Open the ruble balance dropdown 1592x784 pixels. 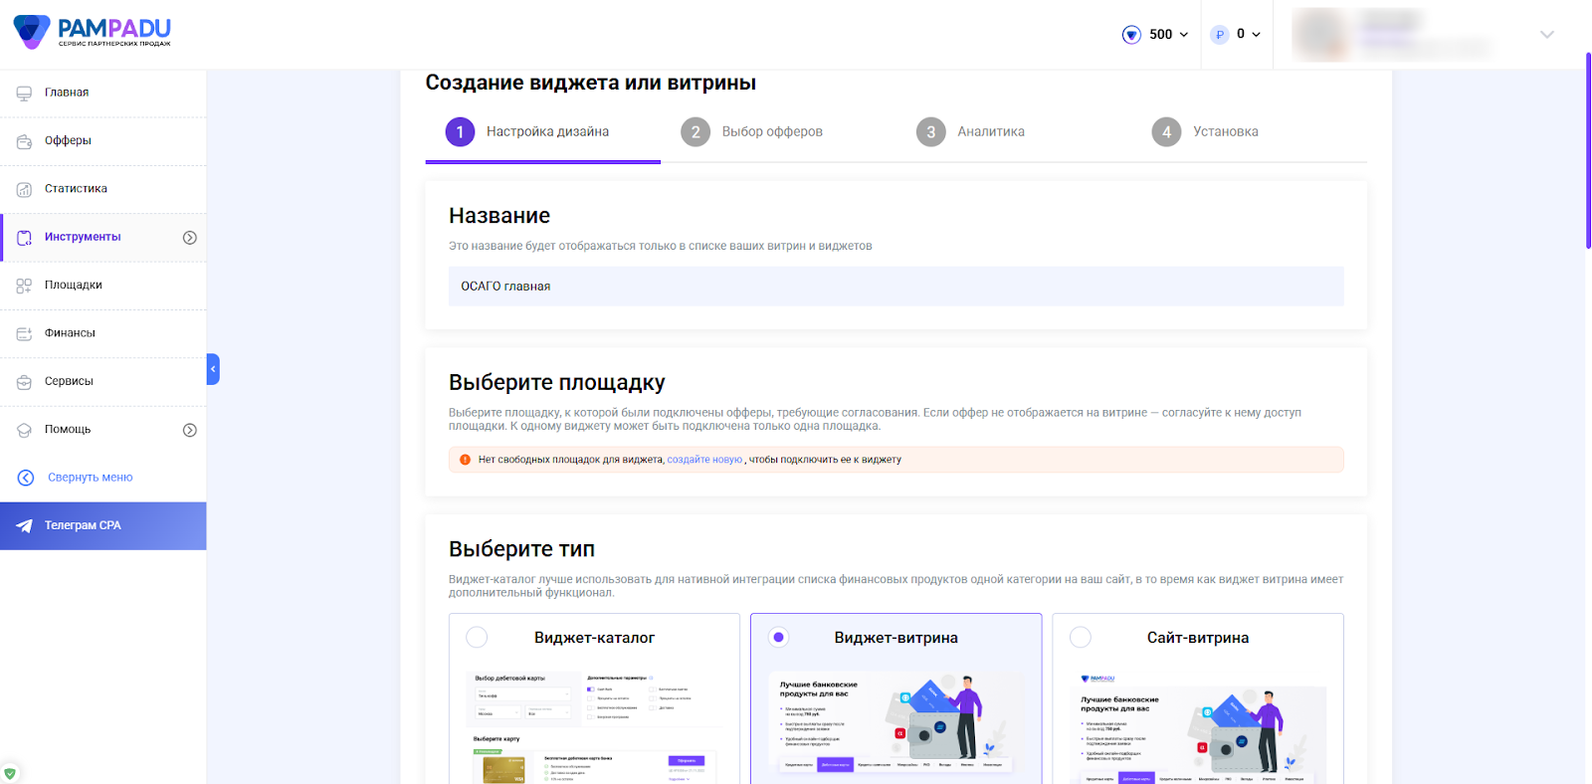tap(1236, 34)
